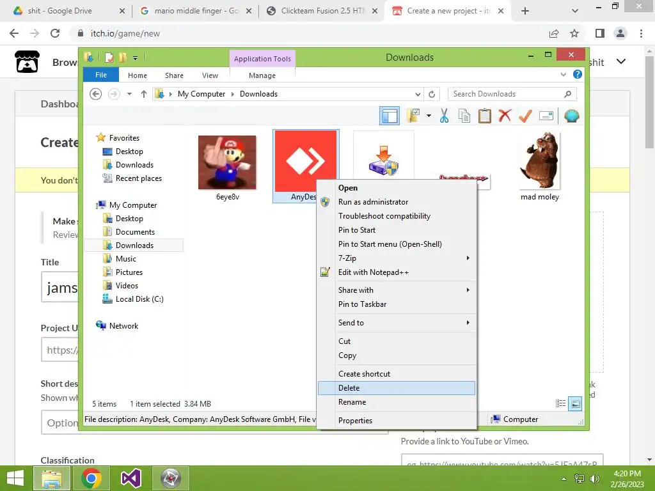Open Videos folder in navigation pane

(x=127, y=286)
